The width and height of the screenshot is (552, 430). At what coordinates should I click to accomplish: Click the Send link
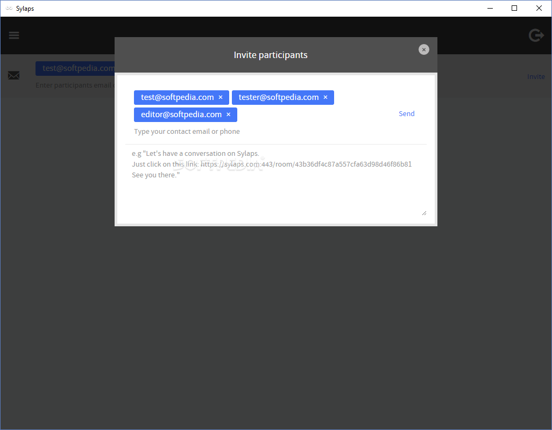406,113
